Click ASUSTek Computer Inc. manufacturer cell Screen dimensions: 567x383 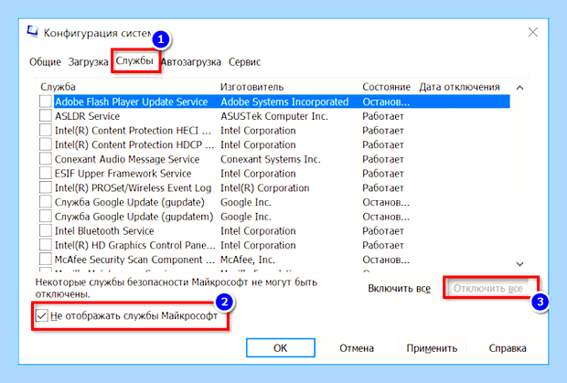(274, 116)
